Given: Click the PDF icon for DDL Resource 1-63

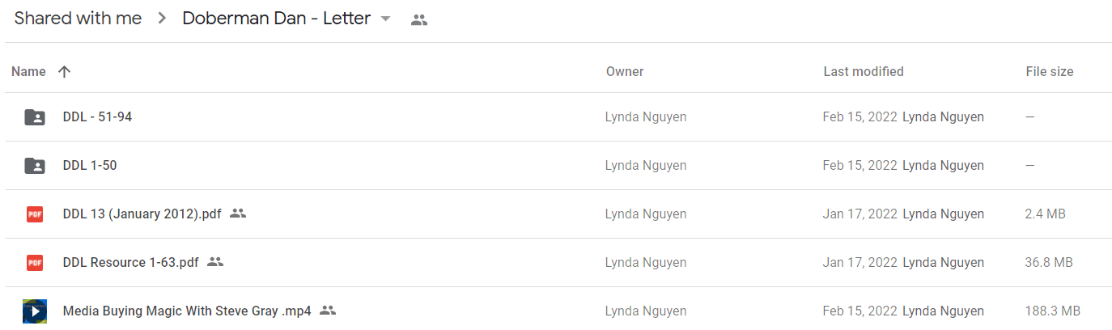Looking at the screenshot, I should click(x=35, y=263).
